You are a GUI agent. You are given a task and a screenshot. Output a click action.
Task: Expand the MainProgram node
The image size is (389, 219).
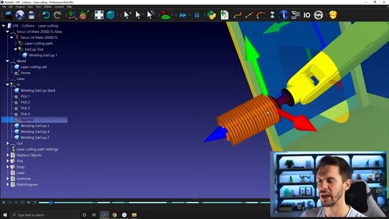[7, 184]
